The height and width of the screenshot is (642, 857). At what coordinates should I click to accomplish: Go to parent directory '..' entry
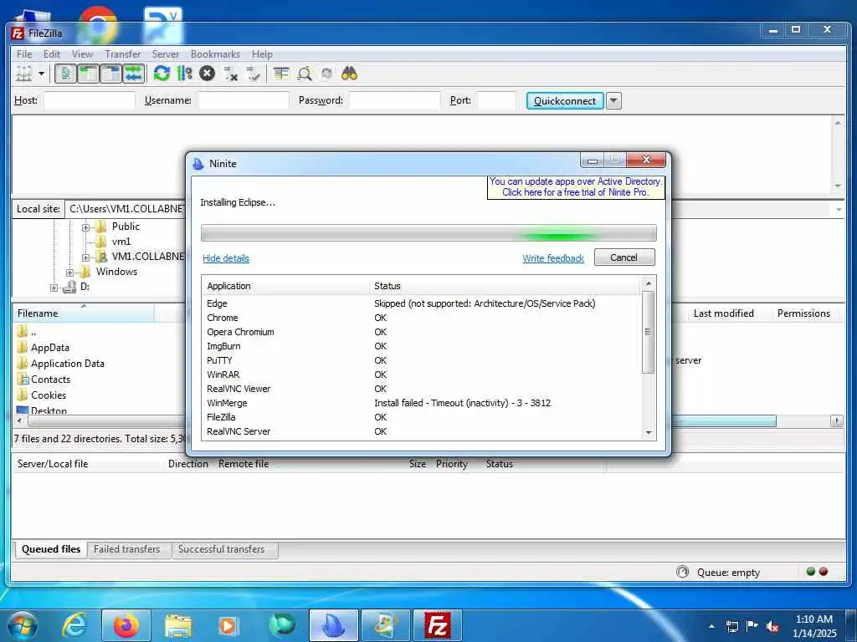pyautogui.click(x=27, y=331)
